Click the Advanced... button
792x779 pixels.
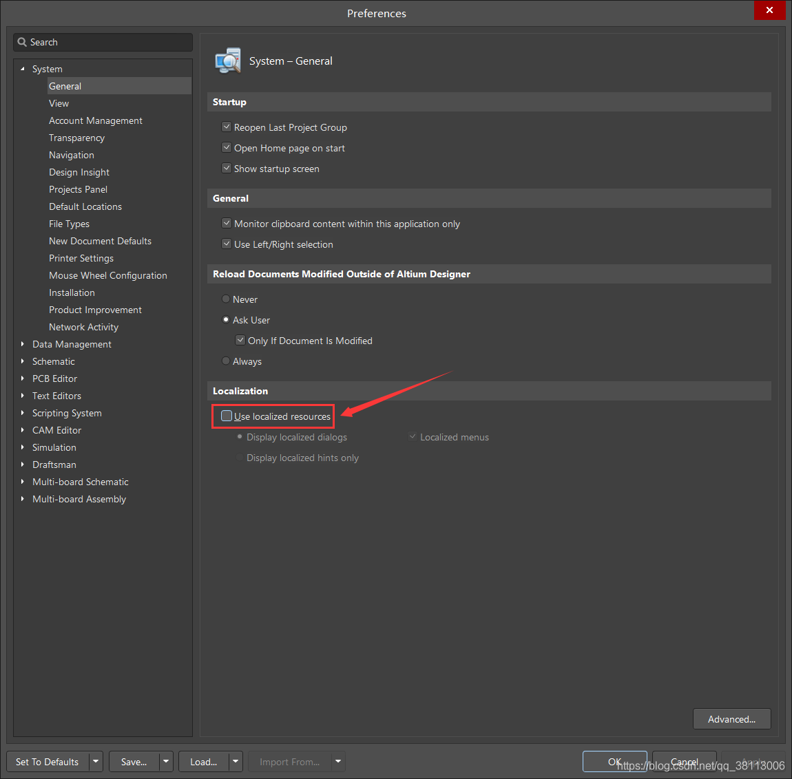click(x=731, y=719)
